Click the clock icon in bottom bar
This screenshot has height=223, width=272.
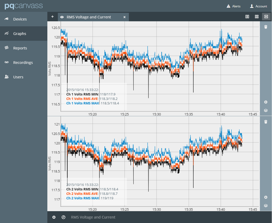coord(63,217)
